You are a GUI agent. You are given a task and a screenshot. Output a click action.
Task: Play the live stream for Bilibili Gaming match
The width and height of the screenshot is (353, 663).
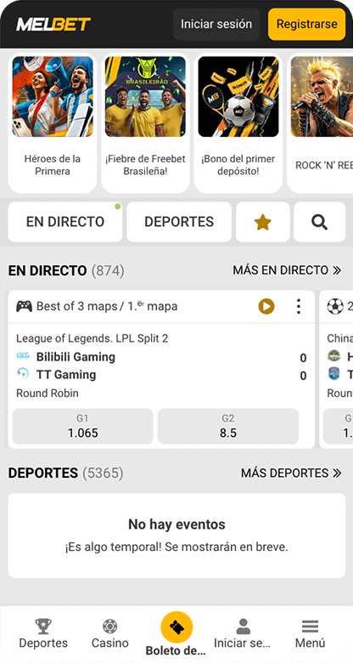click(266, 306)
